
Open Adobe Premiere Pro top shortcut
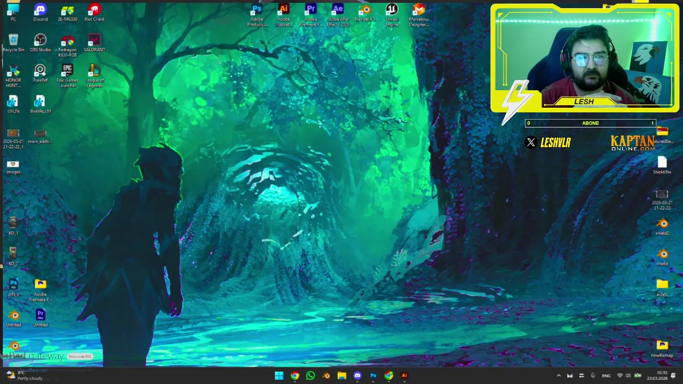[x=311, y=15]
